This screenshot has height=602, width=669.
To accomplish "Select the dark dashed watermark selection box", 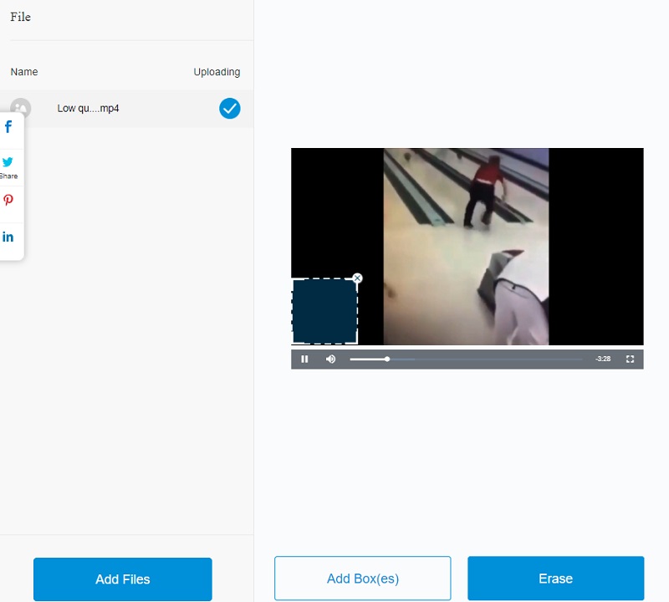I will 324,311.
